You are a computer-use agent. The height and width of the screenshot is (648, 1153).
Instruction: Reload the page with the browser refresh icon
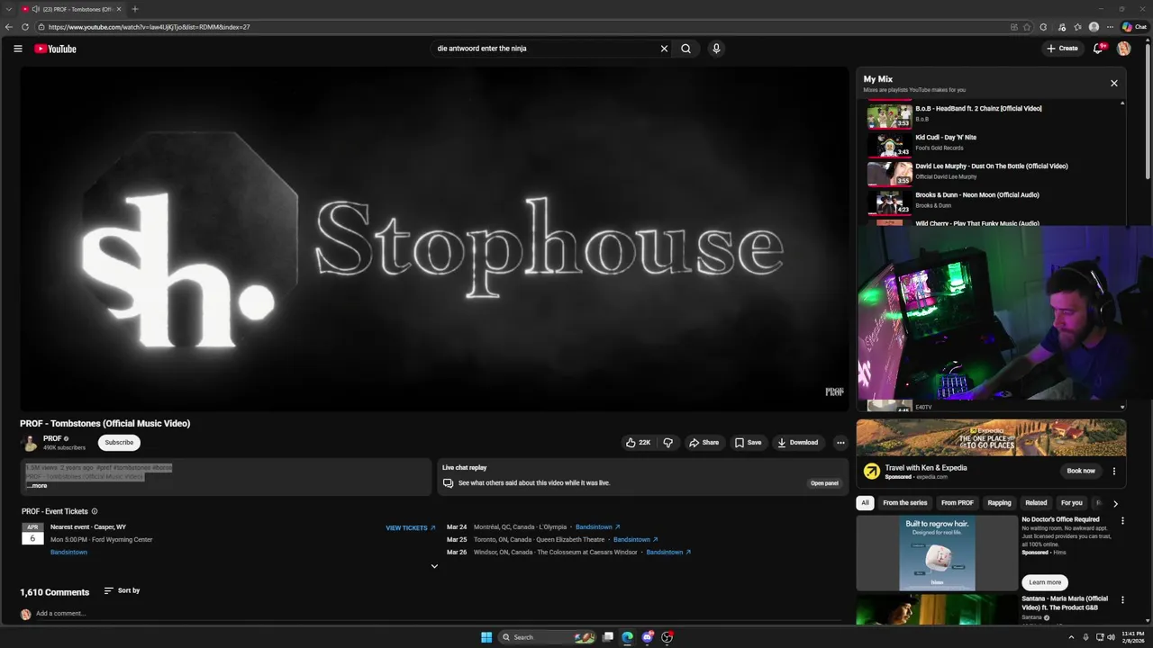click(25, 27)
